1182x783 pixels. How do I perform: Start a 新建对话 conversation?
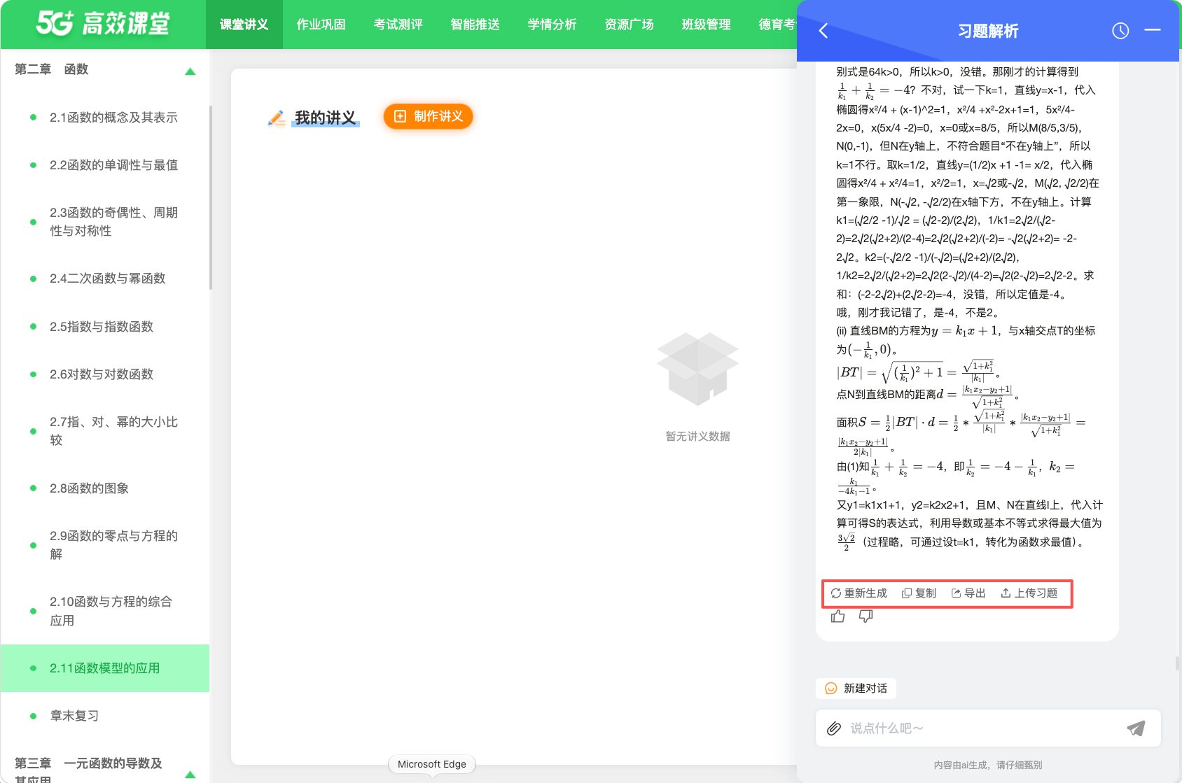click(856, 689)
